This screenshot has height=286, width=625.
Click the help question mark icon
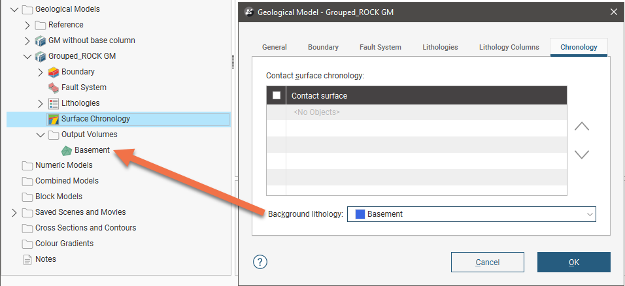pyautogui.click(x=260, y=262)
